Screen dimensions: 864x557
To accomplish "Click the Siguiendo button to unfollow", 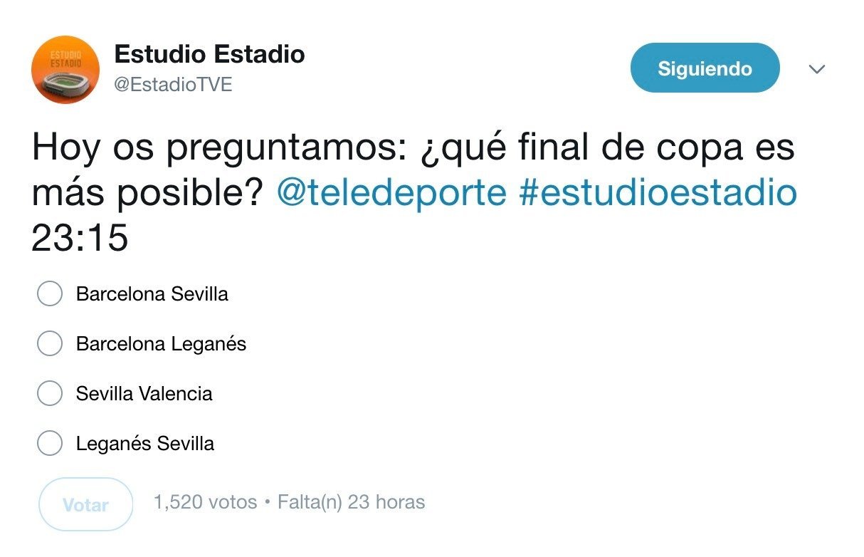I will pyautogui.click(x=705, y=68).
